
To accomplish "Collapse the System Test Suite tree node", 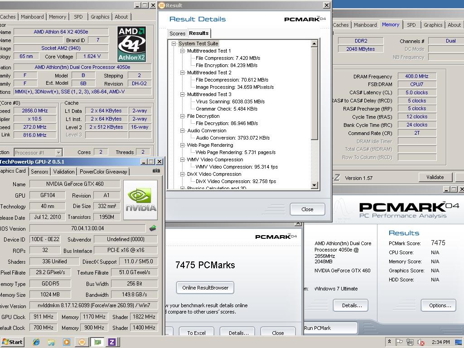I will (174, 43).
